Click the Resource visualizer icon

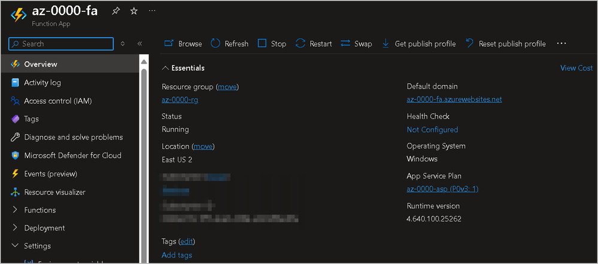pyautogui.click(x=15, y=192)
